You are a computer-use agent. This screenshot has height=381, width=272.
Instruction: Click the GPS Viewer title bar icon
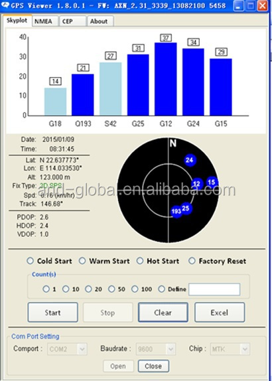pyautogui.click(x=5, y=5)
